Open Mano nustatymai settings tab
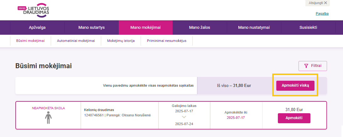The image size is (343, 137). (x=254, y=28)
